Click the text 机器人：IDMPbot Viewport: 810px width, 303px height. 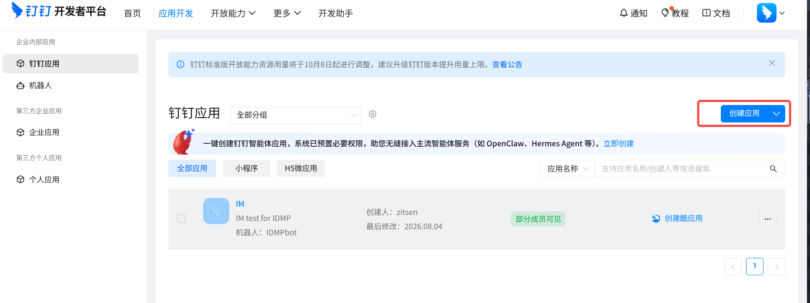pyautogui.click(x=266, y=233)
